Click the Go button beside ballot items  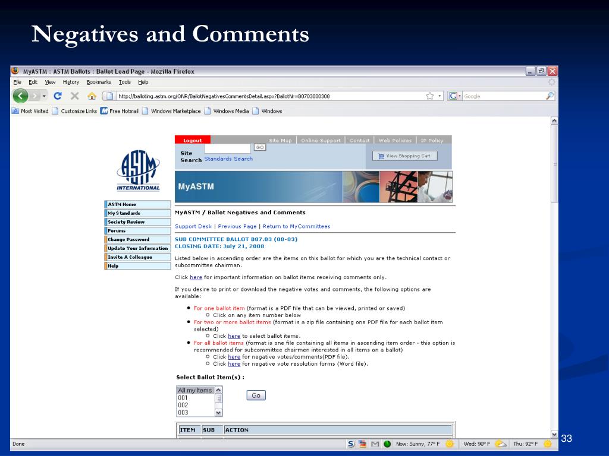(256, 395)
